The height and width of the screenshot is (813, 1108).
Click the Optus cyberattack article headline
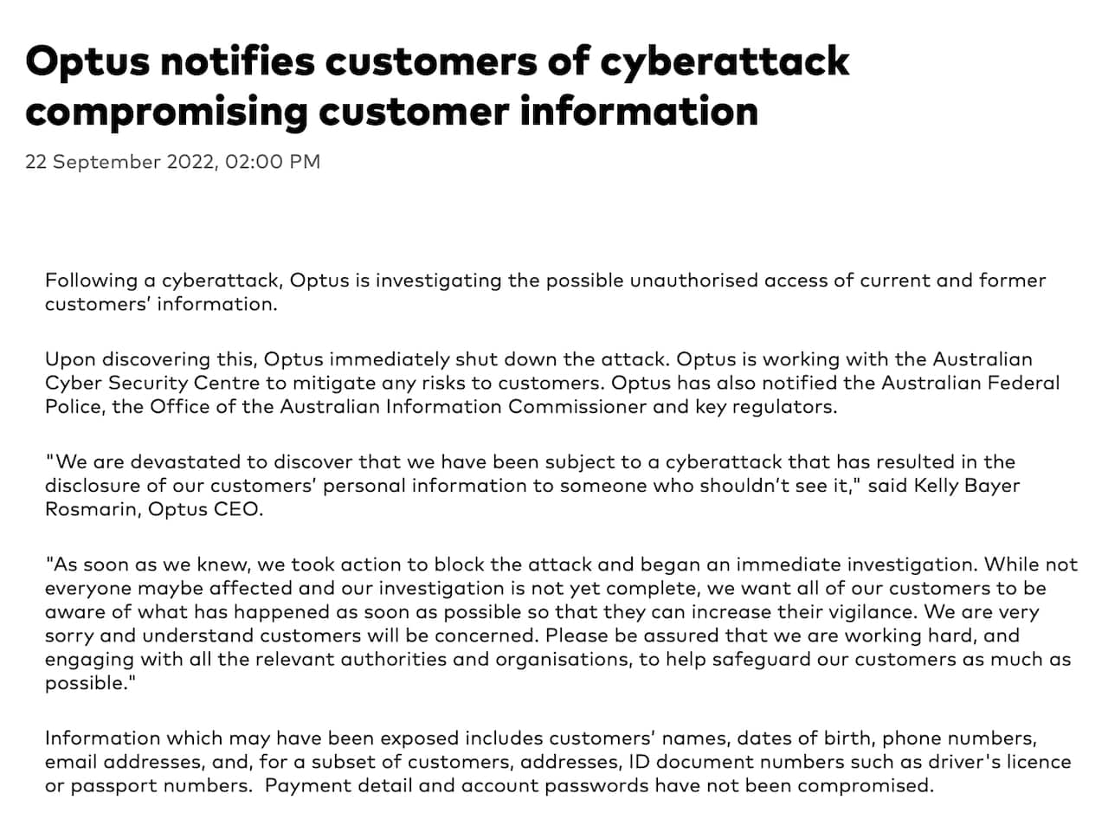pos(437,86)
